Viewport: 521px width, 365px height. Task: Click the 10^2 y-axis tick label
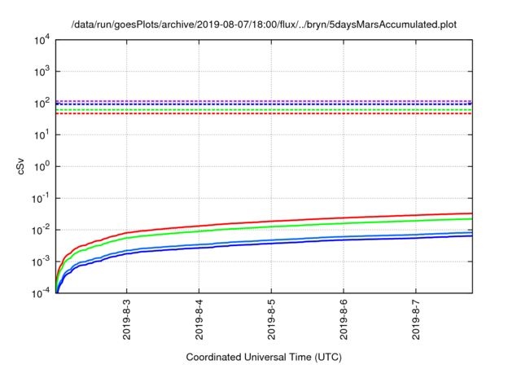(39, 103)
